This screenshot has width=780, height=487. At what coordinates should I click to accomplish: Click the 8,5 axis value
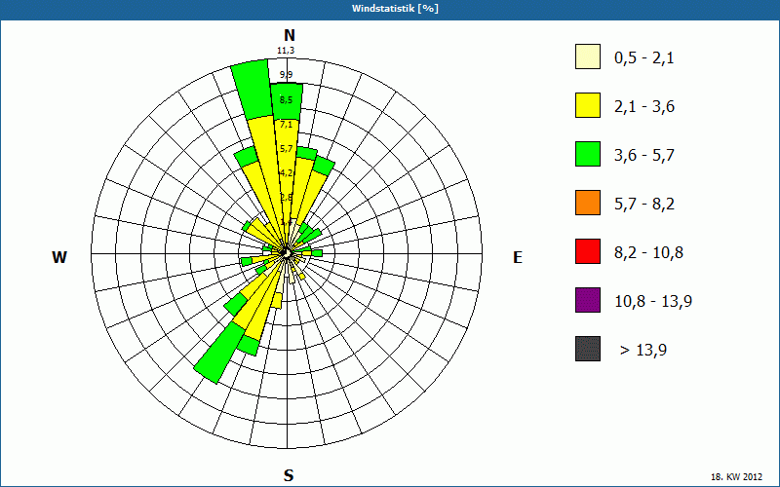(286, 100)
